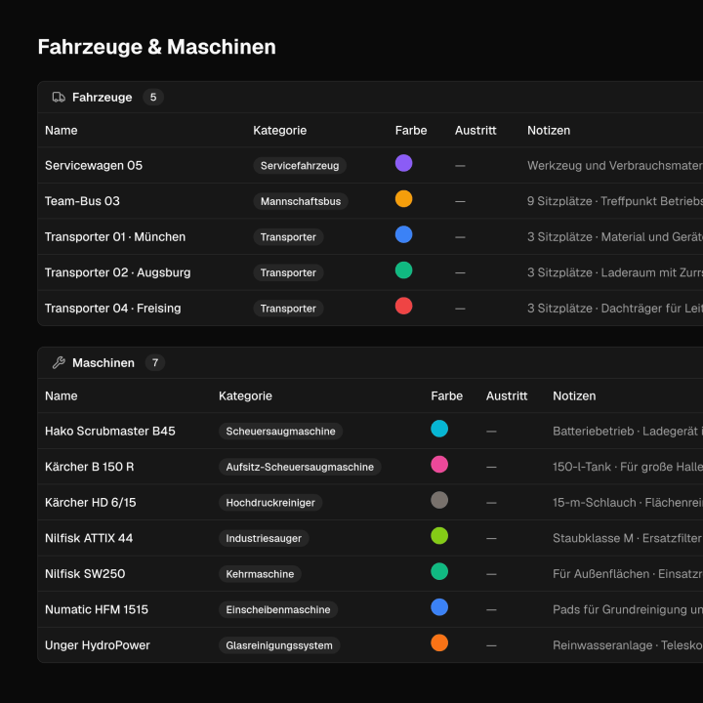Click the note starting with Staubklasse M
The height and width of the screenshot is (703, 703).
628,538
